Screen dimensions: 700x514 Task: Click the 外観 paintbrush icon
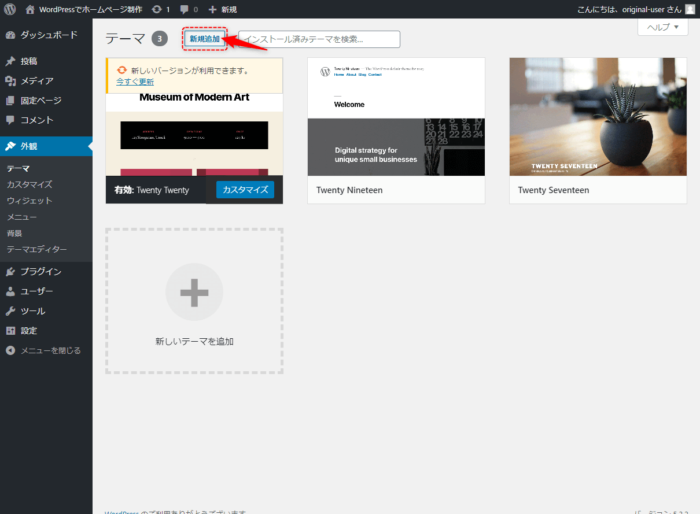(10, 146)
